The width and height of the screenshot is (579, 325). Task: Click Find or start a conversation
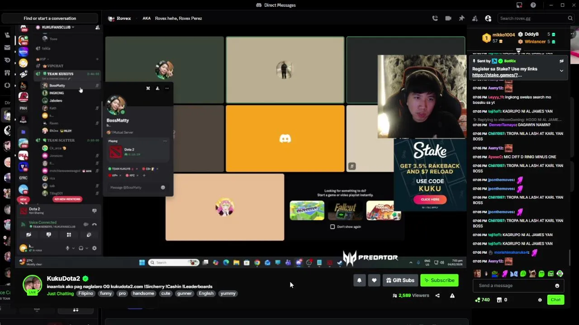50,19
